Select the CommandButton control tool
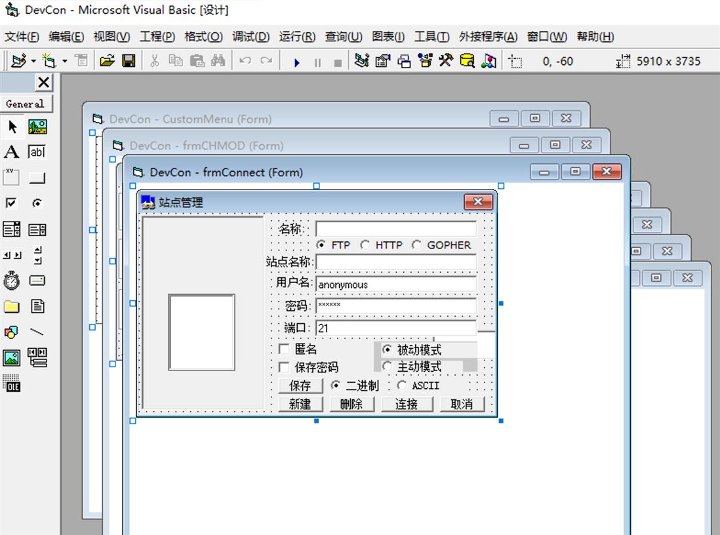This screenshot has height=535, width=720. (37, 177)
